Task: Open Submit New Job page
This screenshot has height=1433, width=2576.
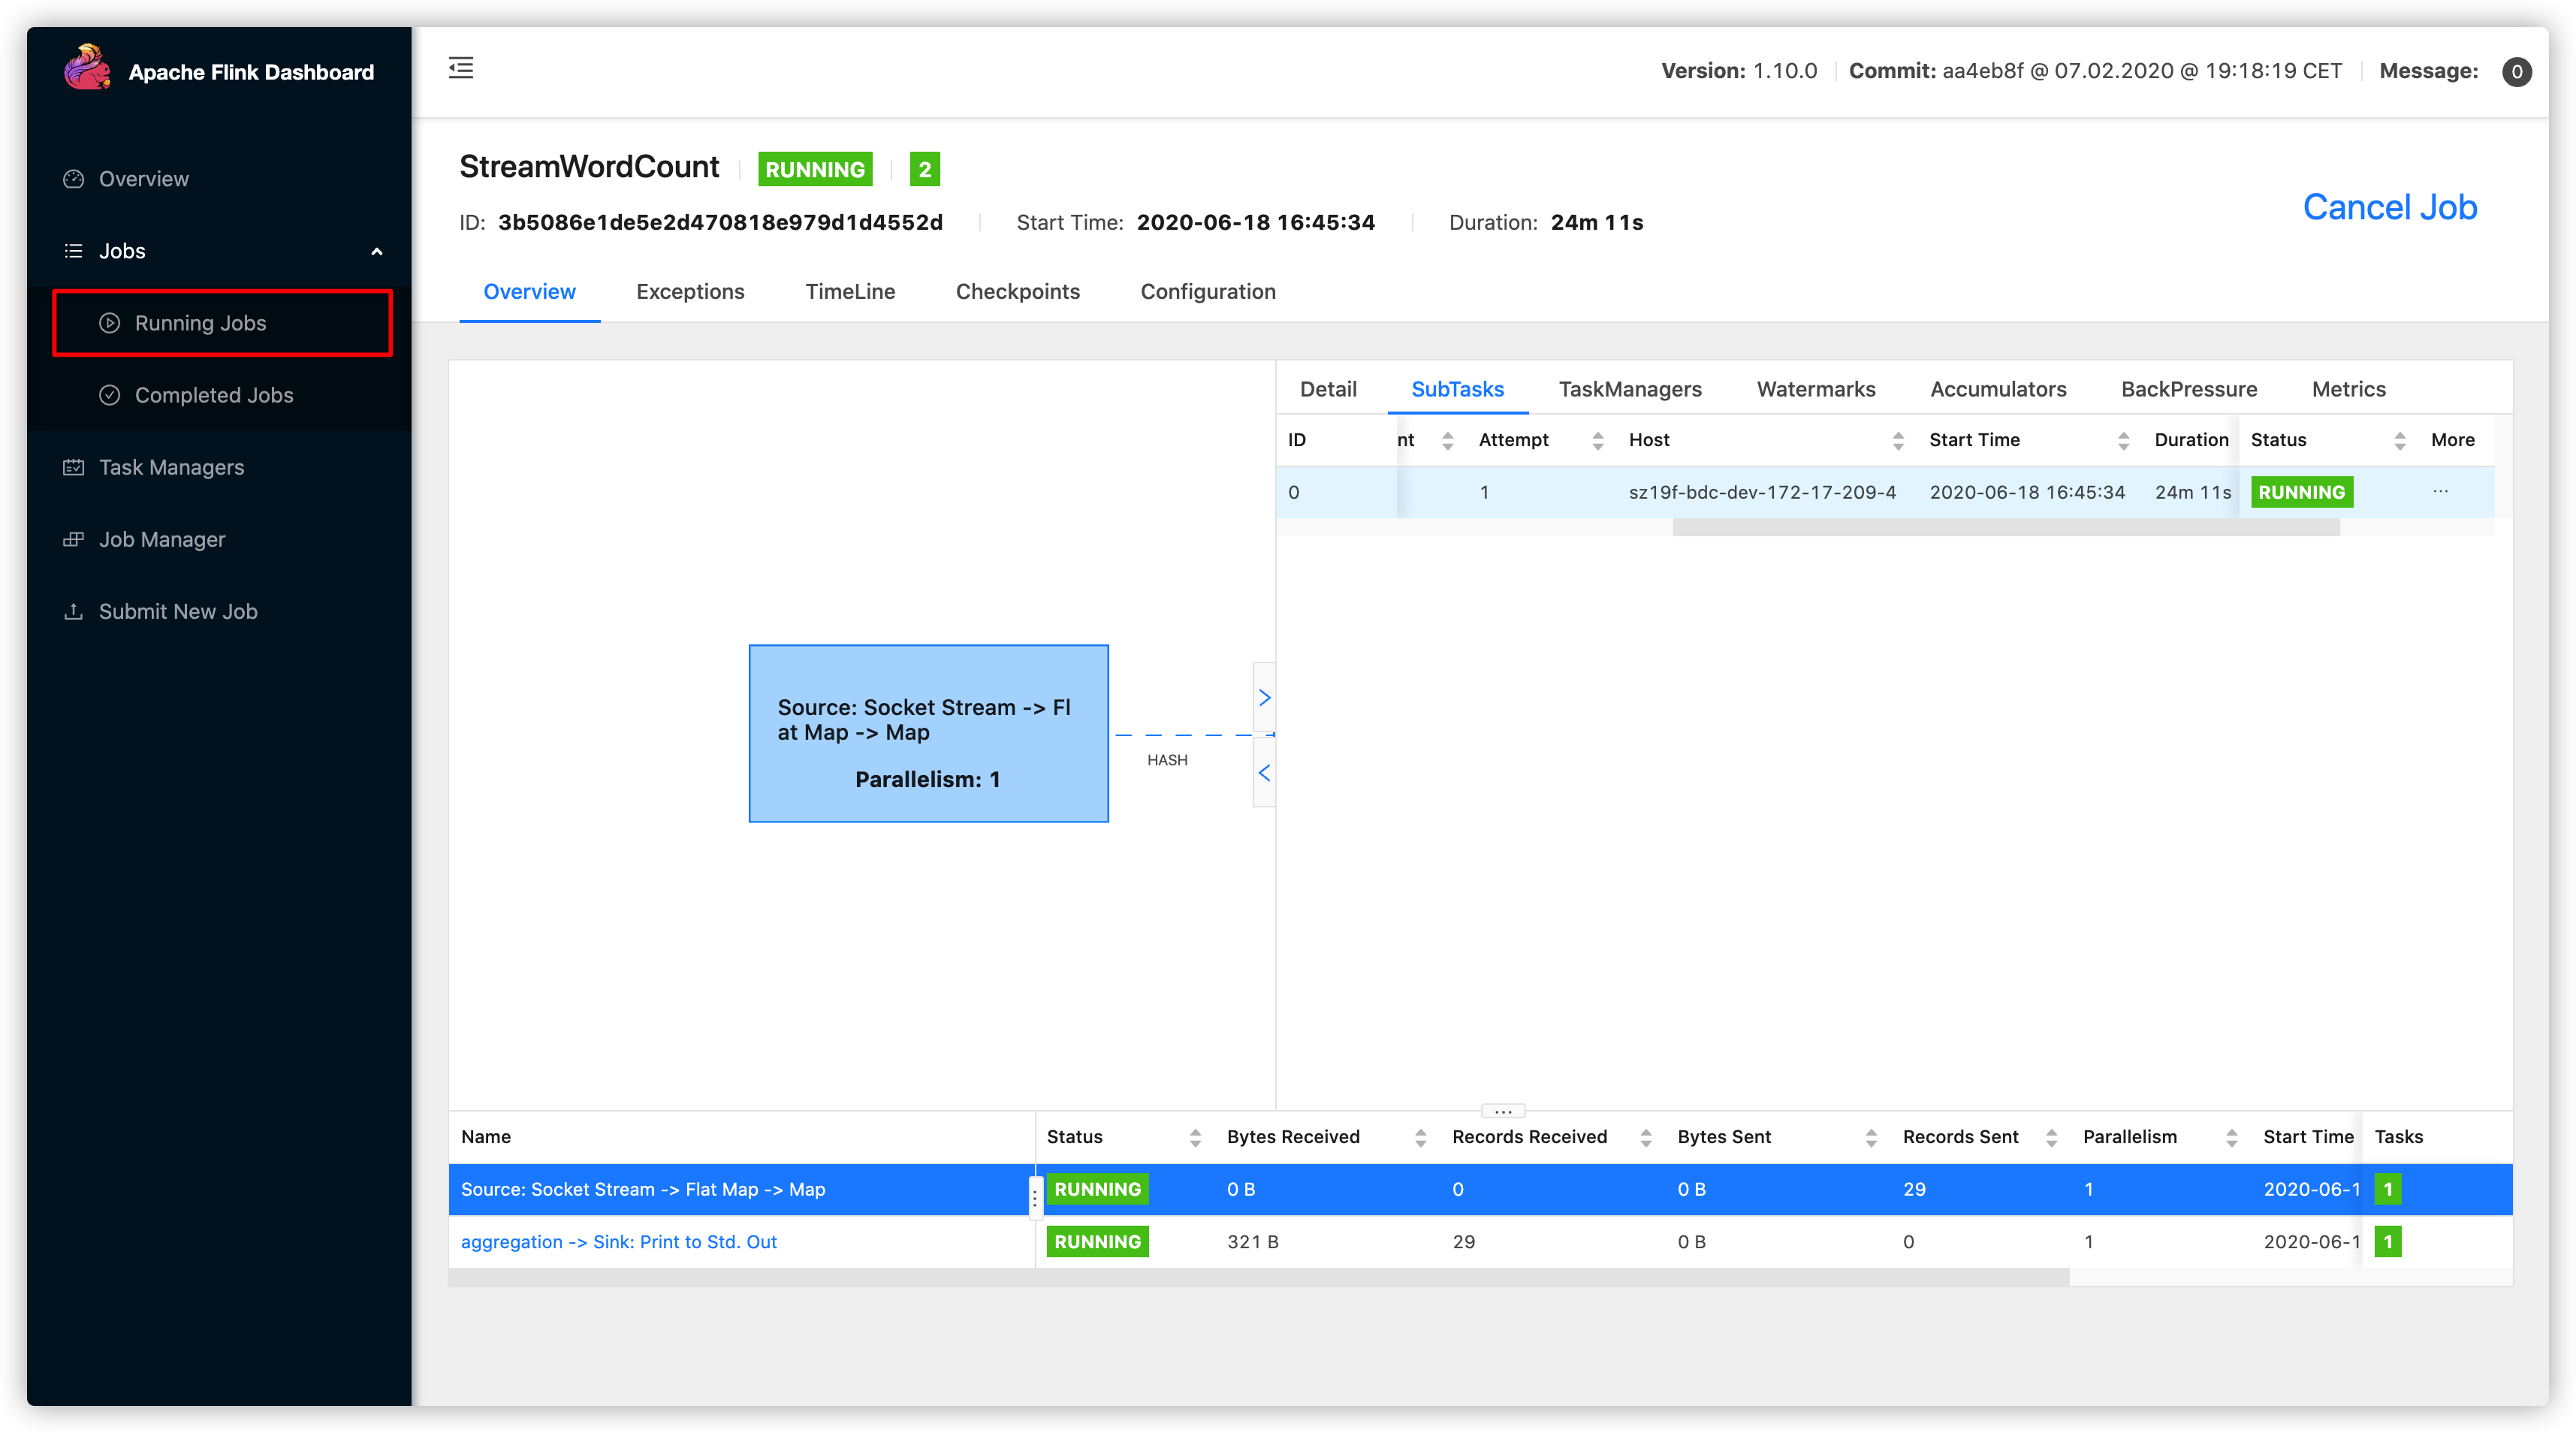Action: [x=177, y=611]
